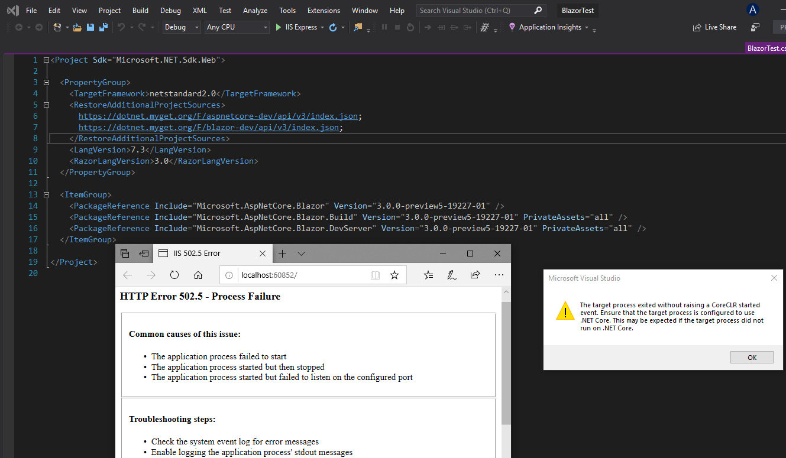Click the Save icon in the toolbar
The width and height of the screenshot is (786, 458).
pyautogui.click(x=89, y=27)
